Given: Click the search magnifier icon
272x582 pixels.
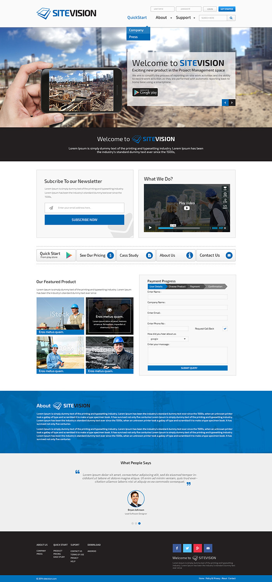Looking at the screenshot, I should pyautogui.click(x=231, y=18).
